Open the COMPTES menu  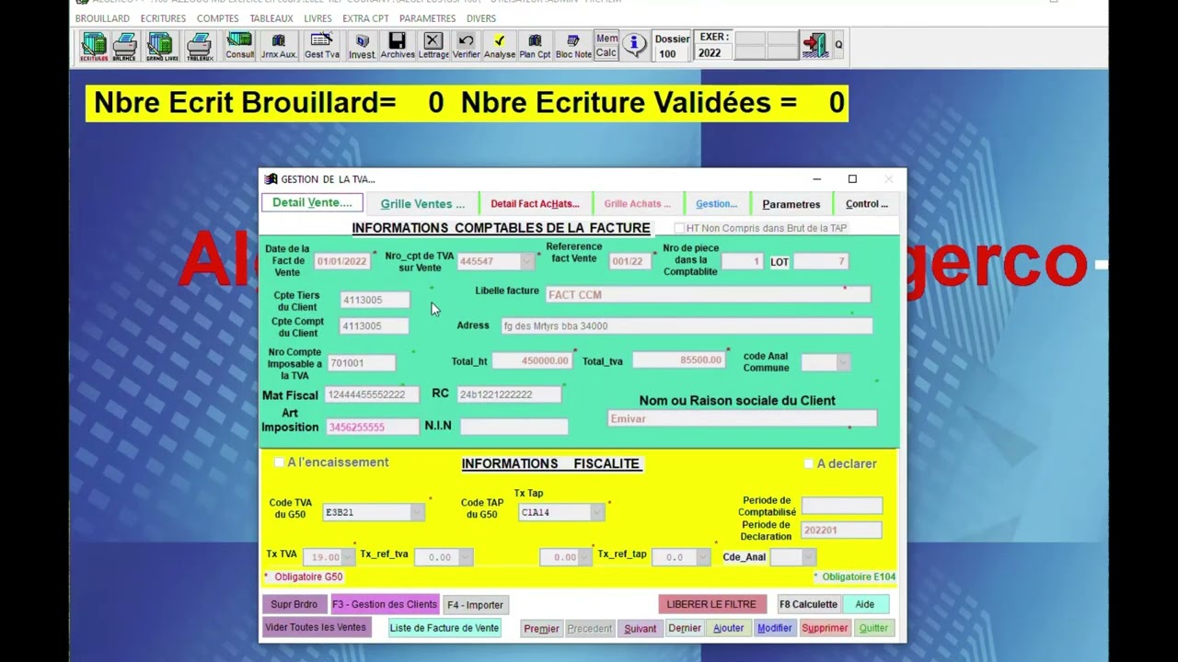pos(218,18)
